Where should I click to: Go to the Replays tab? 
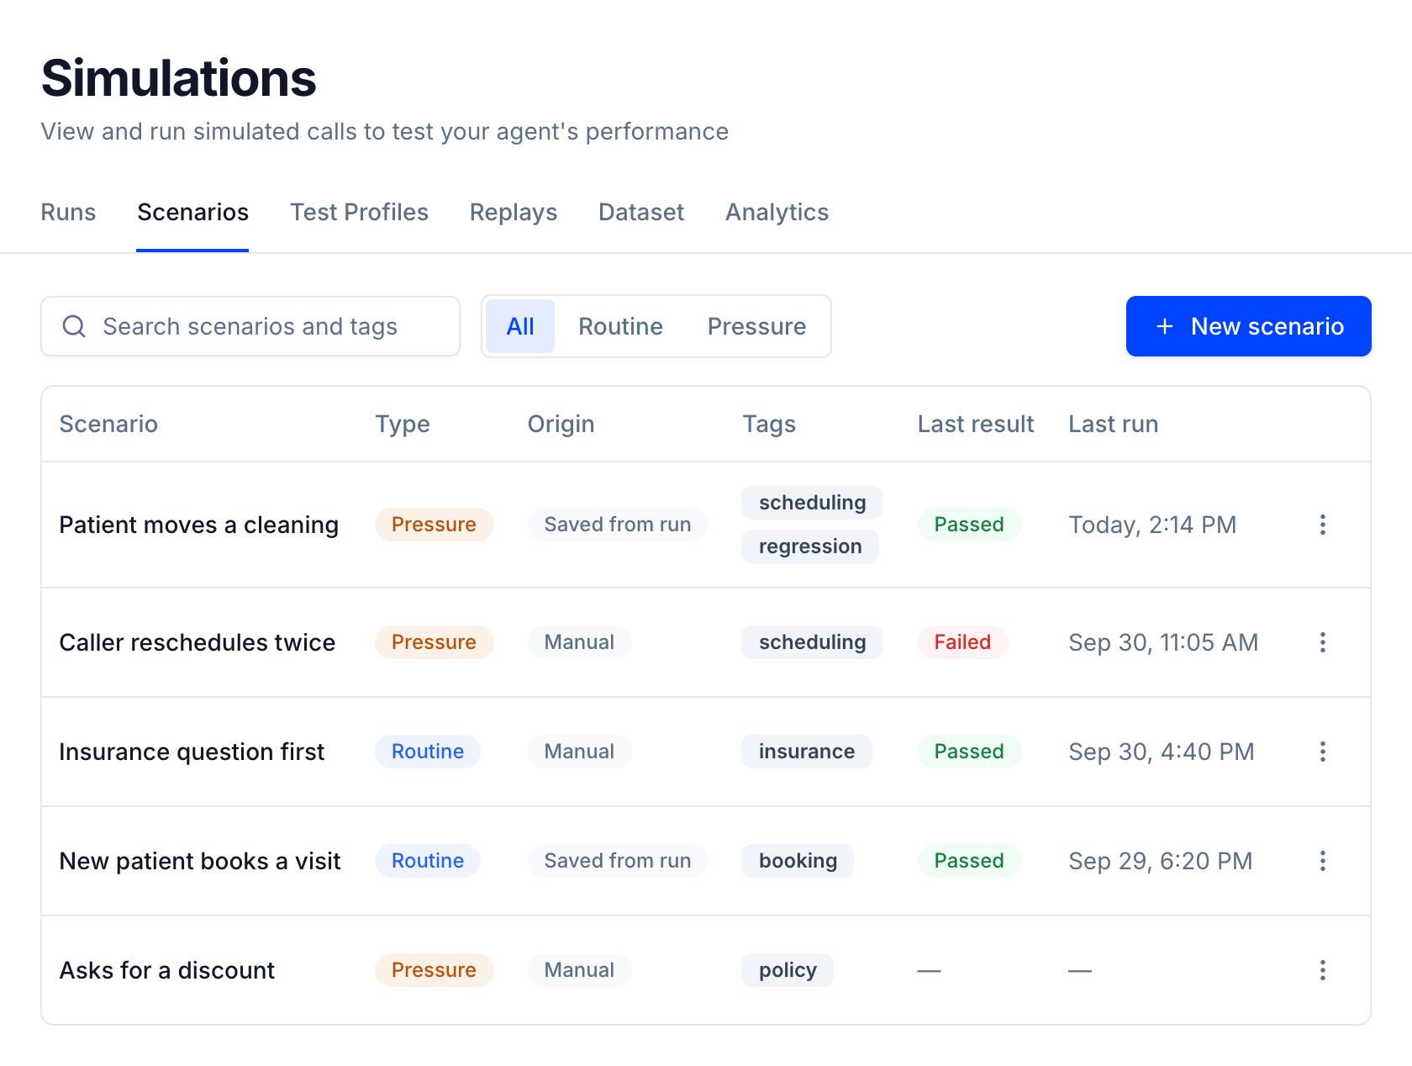(514, 212)
